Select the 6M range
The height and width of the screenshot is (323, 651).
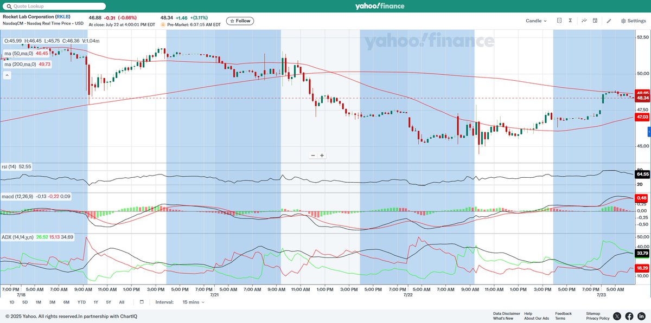pyautogui.click(x=66, y=302)
